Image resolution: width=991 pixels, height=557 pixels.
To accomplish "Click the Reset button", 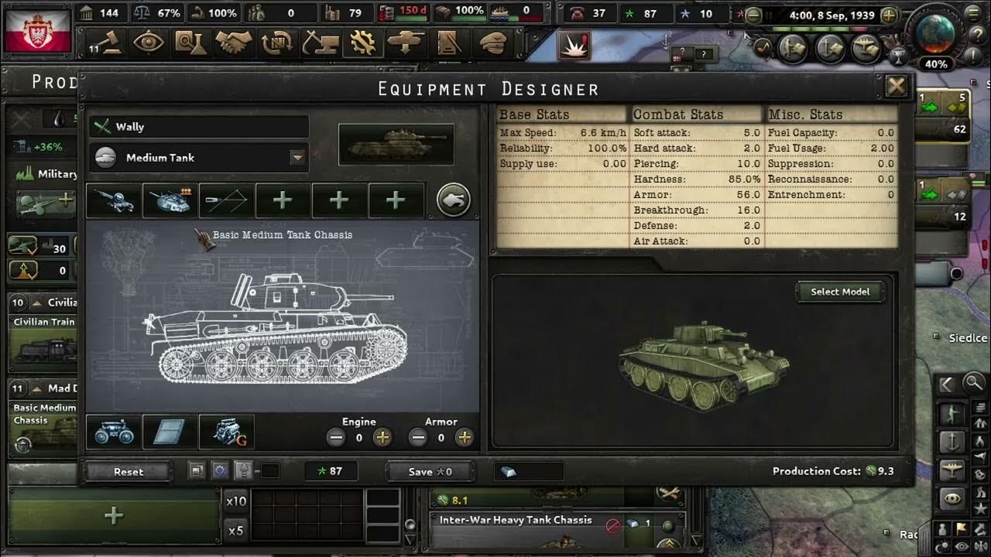I will pyautogui.click(x=129, y=471).
